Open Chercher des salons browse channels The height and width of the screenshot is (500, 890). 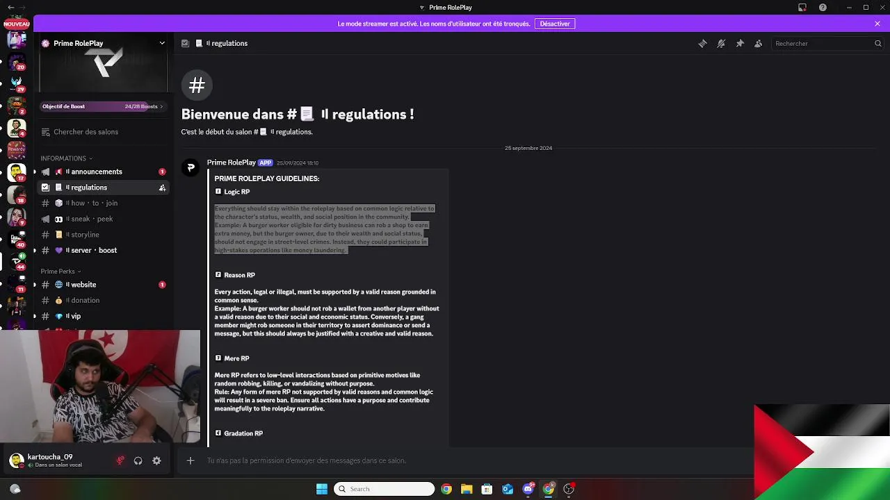coord(103,132)
